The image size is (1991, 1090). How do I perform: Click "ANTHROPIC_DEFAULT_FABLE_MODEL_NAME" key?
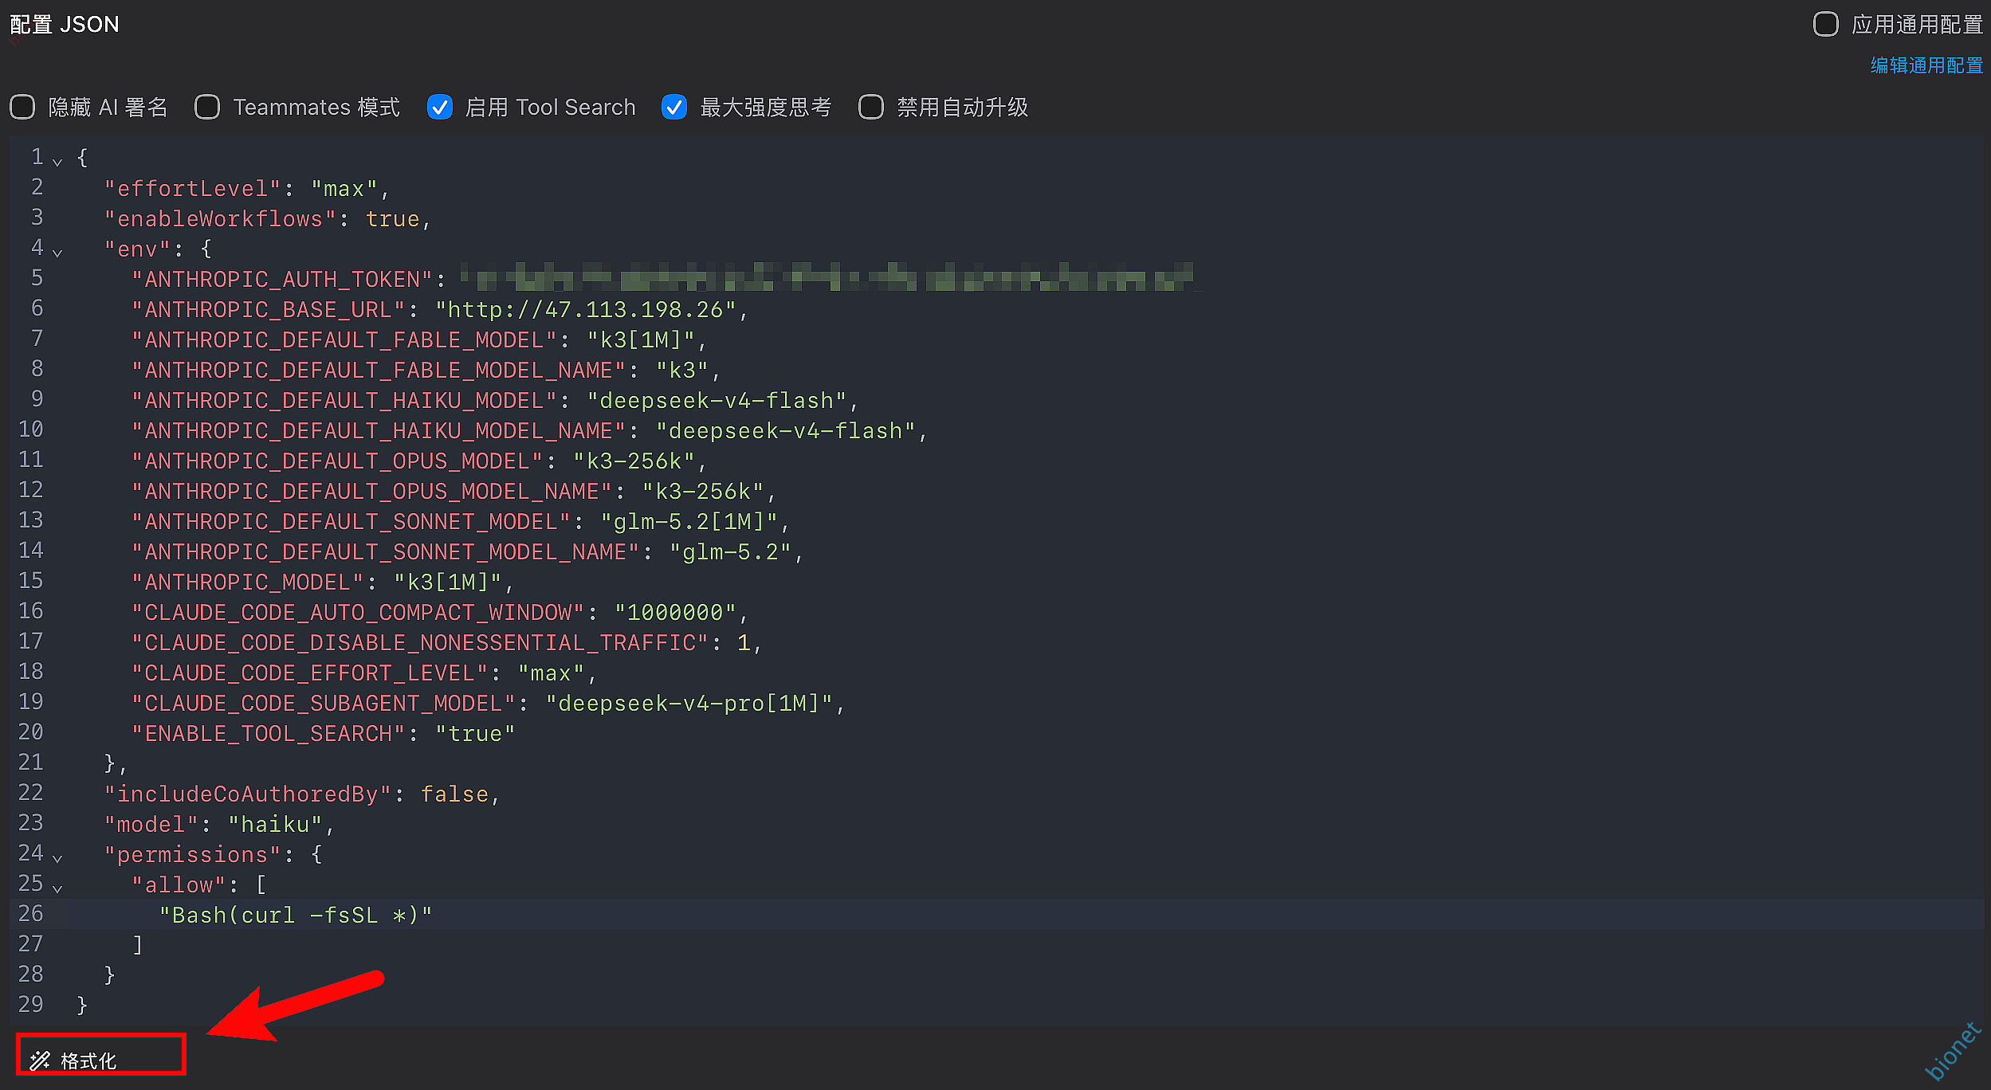click(379, 371)
